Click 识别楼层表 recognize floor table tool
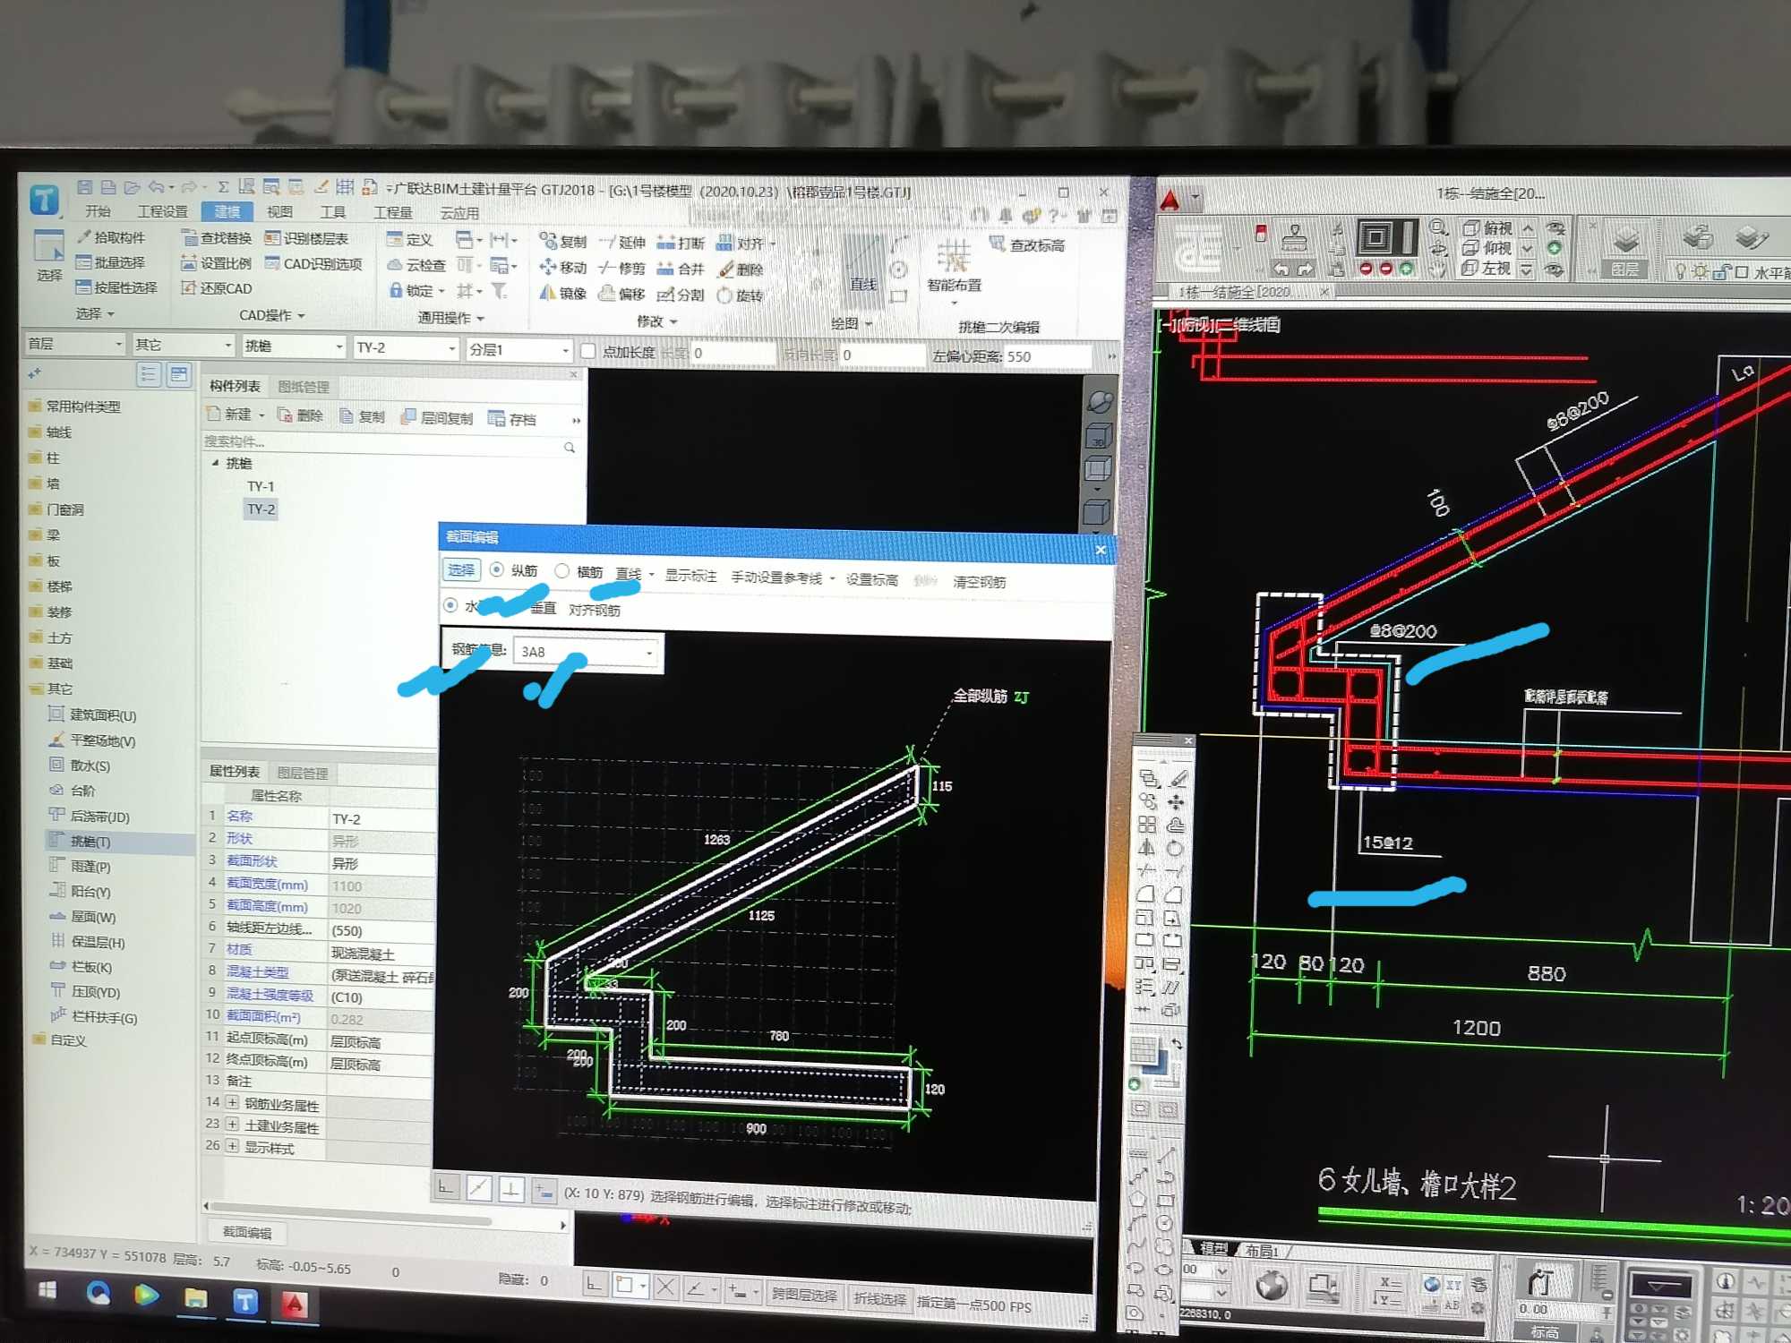This screenshot has width=1791, height=1343. tap(306, 238)
